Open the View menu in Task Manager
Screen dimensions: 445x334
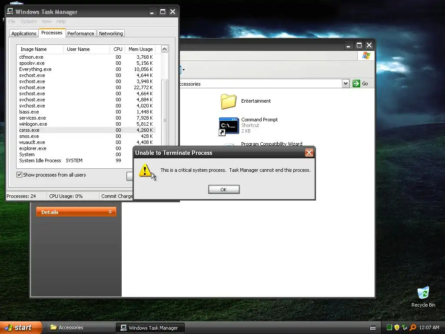46,21
